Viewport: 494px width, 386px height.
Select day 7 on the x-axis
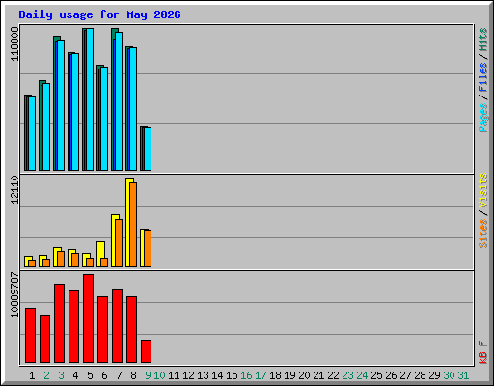pyautogui.click(x=119, y=375)
